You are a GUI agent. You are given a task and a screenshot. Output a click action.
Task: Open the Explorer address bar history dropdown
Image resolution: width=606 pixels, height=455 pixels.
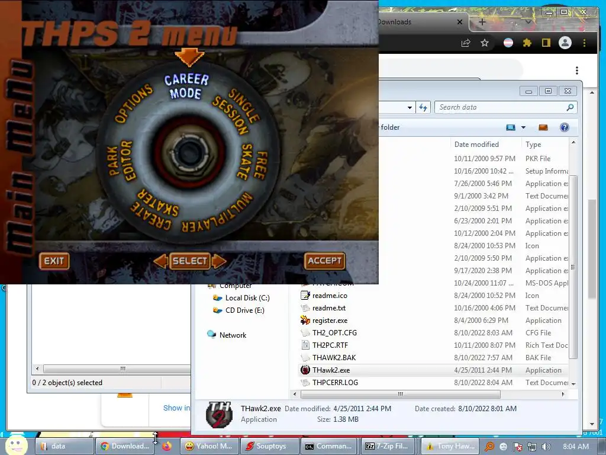(410, 108)
